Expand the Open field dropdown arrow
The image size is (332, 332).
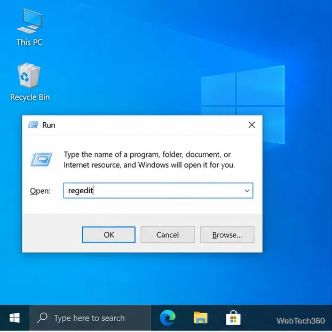pyautogui.click(x=247, y=191)
